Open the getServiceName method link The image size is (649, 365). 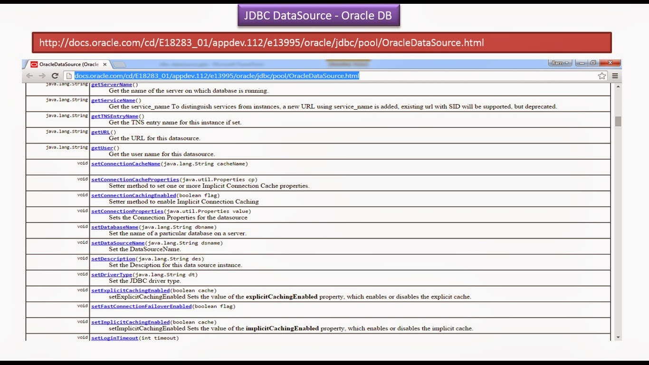(113, 100)
